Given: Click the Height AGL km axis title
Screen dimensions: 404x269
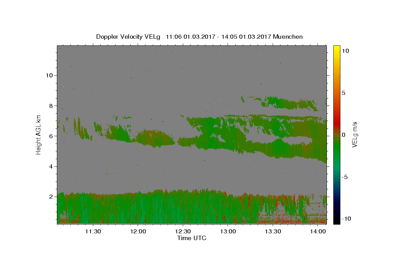Looking at the screenshot, I should pyautogui.click(x=39, y=134).
